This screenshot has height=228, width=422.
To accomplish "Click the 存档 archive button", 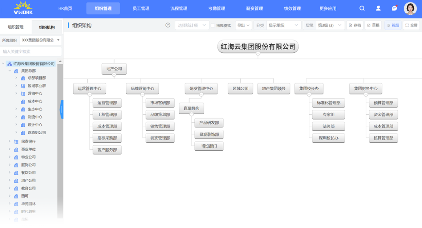I will point(355,25).
